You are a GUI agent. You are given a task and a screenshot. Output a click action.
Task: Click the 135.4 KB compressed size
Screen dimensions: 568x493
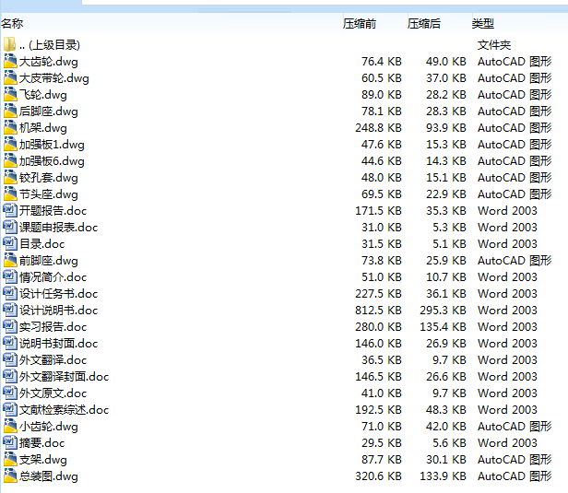pyautogui.click(x=443, y=327)
